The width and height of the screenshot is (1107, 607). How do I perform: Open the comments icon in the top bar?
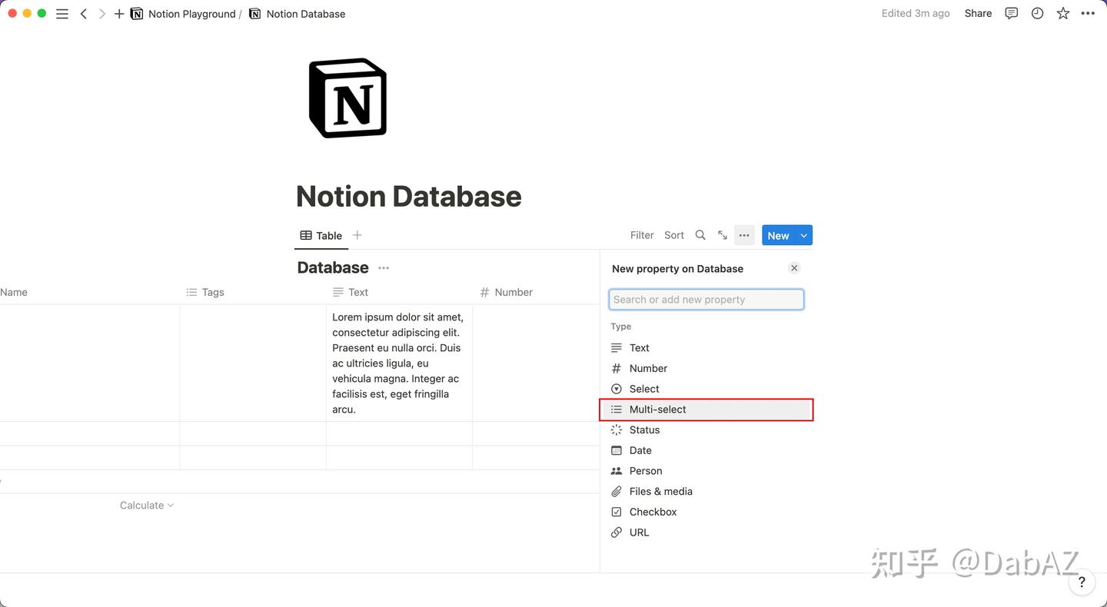pos(1011,13)
